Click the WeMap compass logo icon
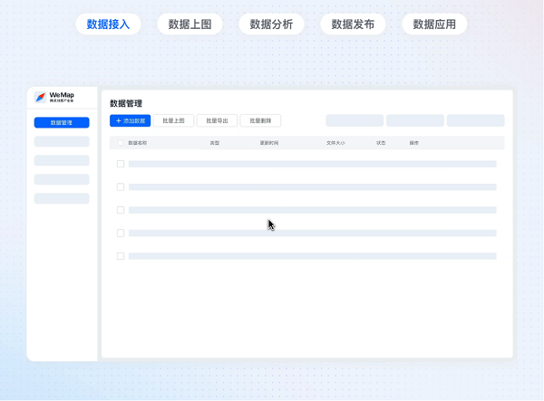 pyautogui.click(x=40, y=97)
